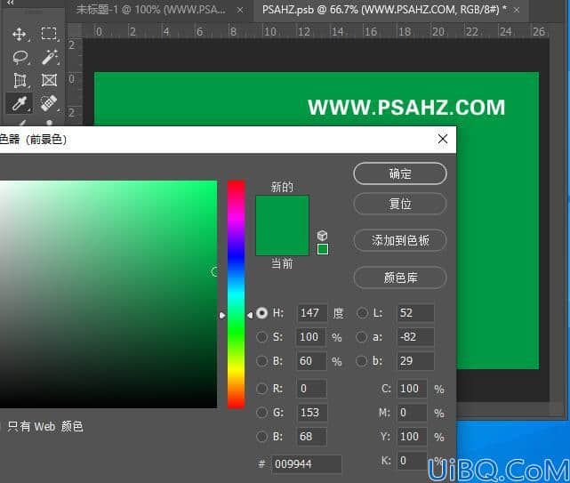Select the Magic Wand tool

tap(50, 57)
